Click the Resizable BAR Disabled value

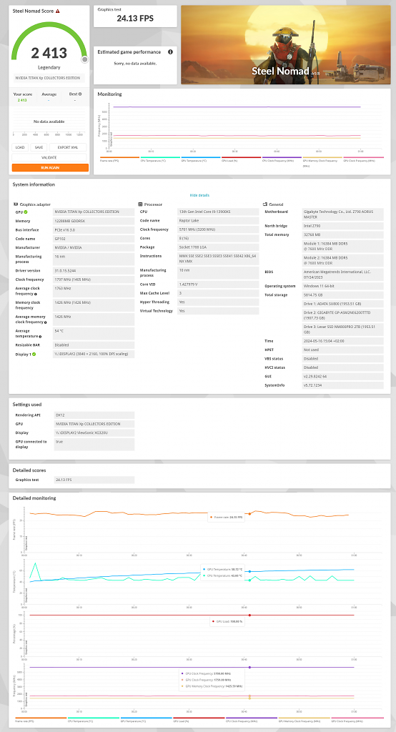[x=94, y=345]
